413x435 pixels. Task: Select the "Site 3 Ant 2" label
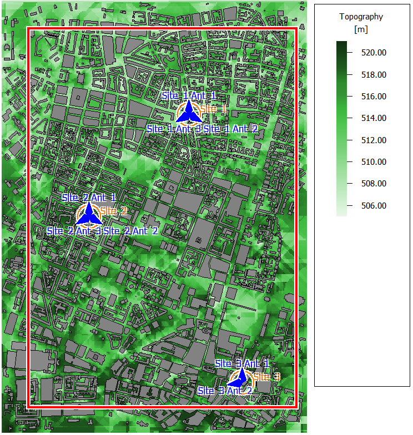click(x=224, y=391)
